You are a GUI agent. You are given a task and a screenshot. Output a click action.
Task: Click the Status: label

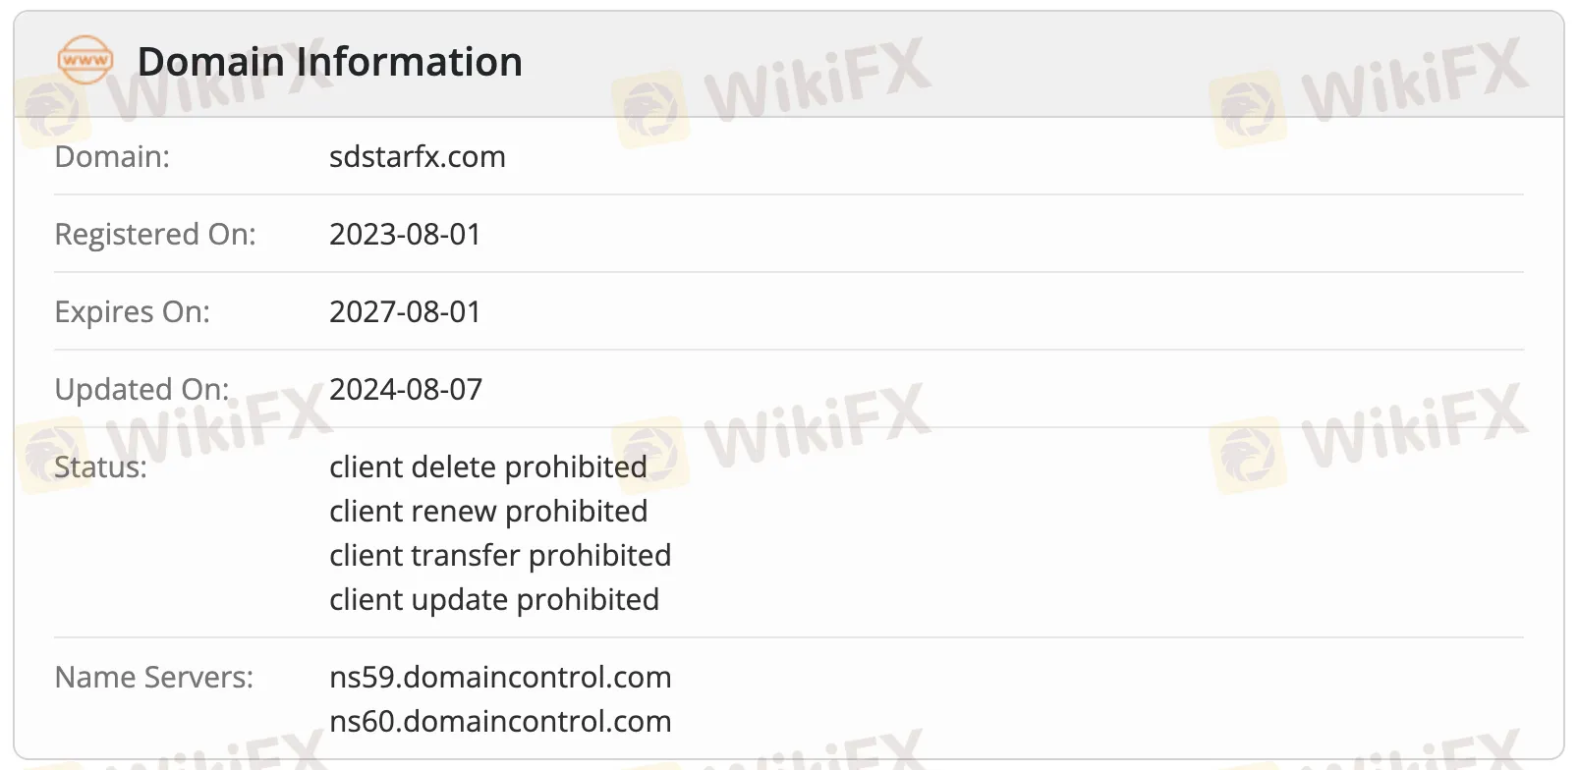100,467
